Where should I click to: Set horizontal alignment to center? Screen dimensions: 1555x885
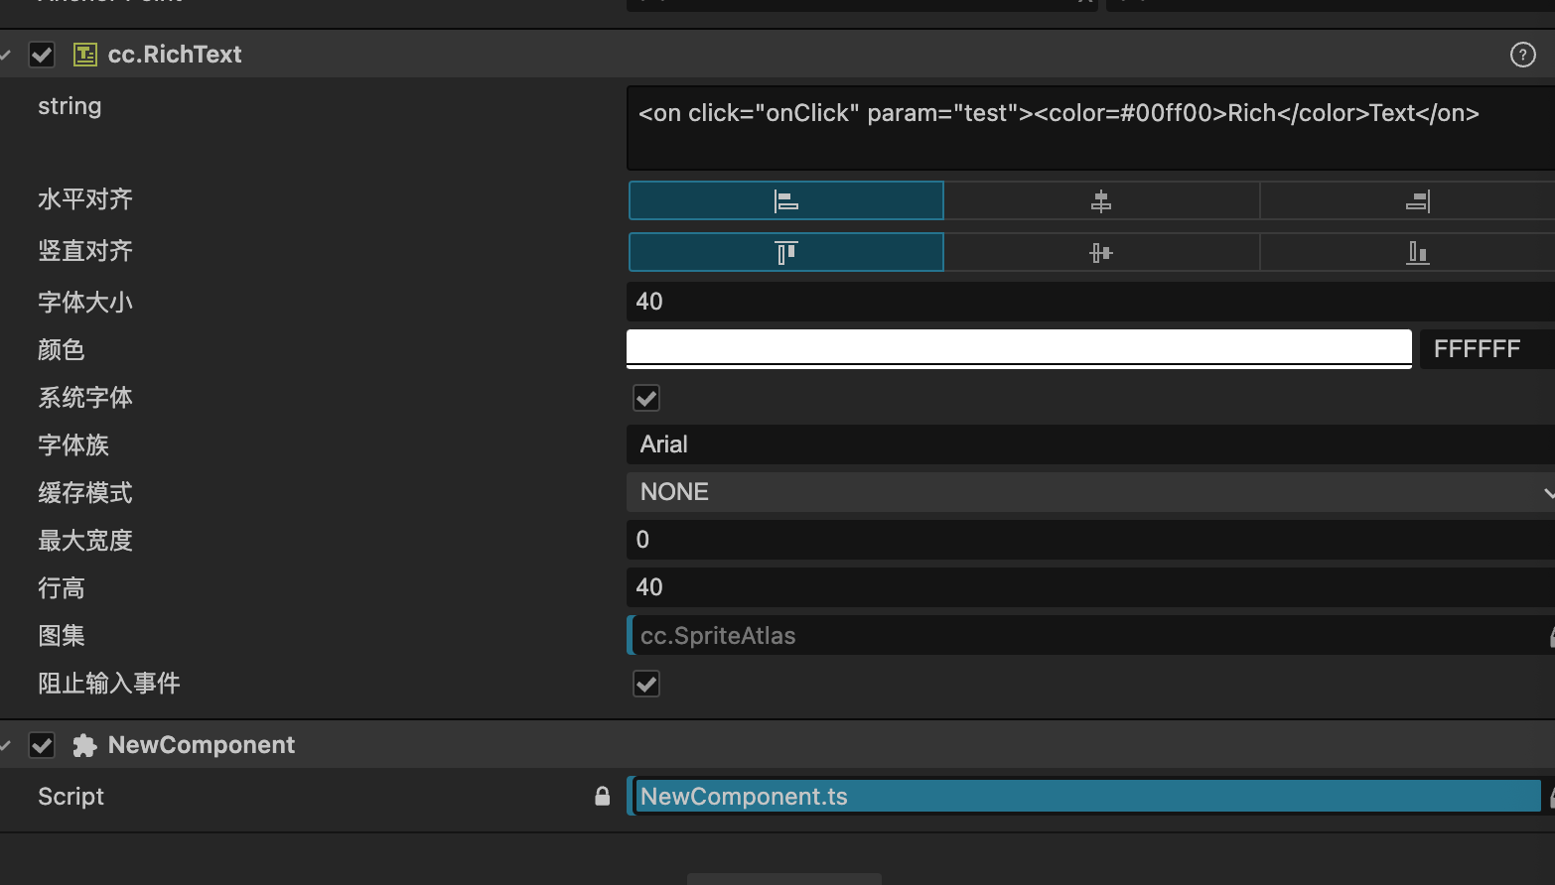point(1101,200)
